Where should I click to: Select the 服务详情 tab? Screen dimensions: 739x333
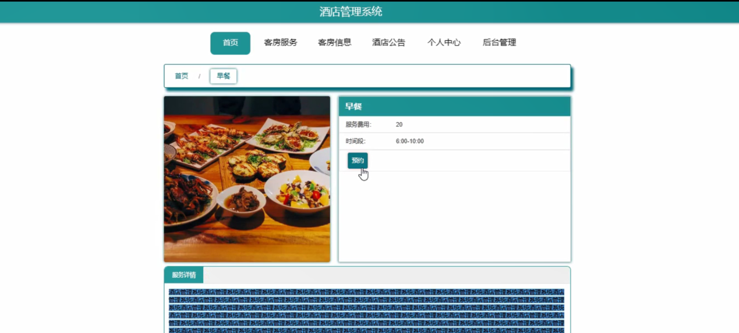[183, 275]
